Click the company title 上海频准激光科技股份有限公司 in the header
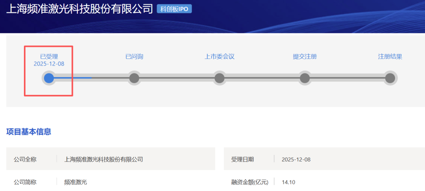The image size is (425, 191). [x=79, y=9]
